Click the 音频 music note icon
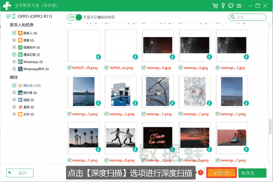This screenshot has width=273, height=182. click(x=20, y=107)
